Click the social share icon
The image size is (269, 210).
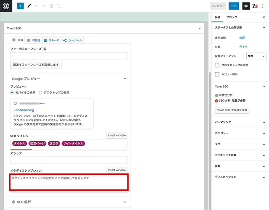click(65, 40)
